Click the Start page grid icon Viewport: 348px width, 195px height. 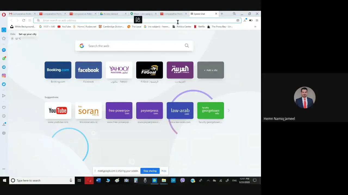click(x=30, y=20)
